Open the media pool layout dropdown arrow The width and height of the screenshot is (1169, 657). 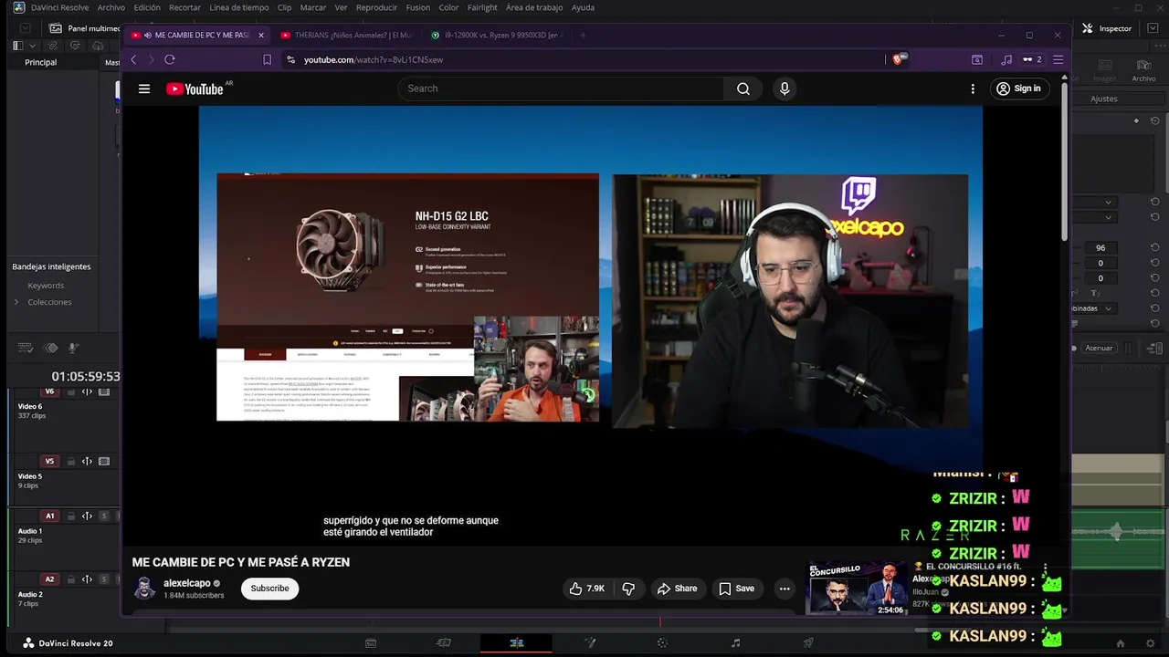(x=33, y=46)
